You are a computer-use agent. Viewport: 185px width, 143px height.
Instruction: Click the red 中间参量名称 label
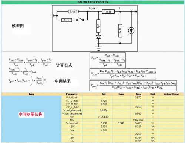coord(31,114)
